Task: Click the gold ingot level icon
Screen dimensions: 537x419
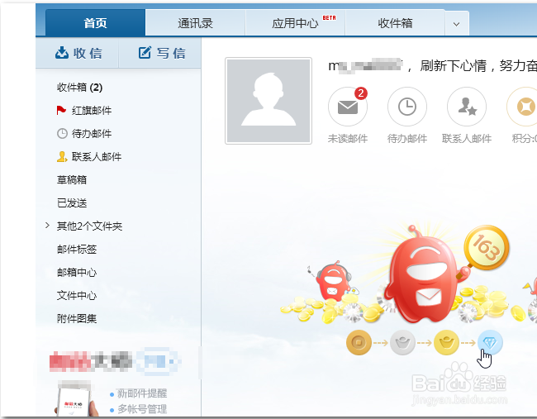Action: [x=446, y=342]
